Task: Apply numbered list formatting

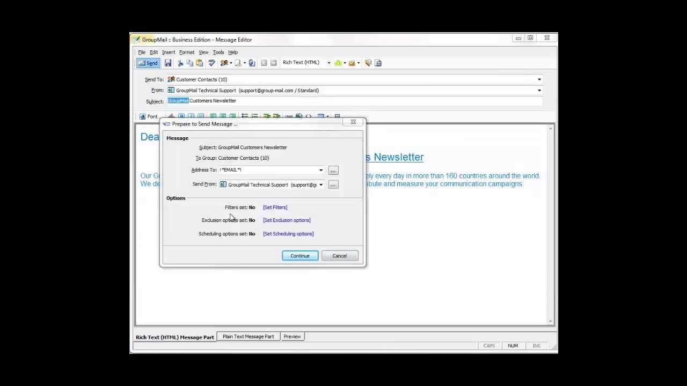Action: pyautogui.click(x=254, y=116)
